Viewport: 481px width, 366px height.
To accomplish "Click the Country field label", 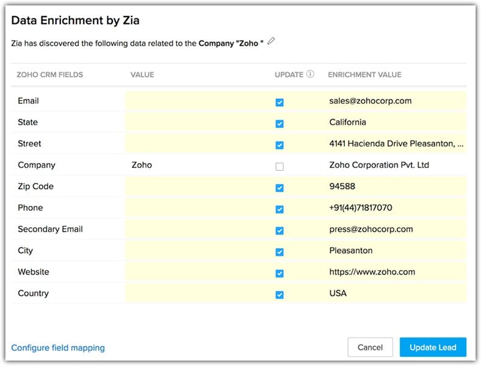I will click(x=33, y=293).
